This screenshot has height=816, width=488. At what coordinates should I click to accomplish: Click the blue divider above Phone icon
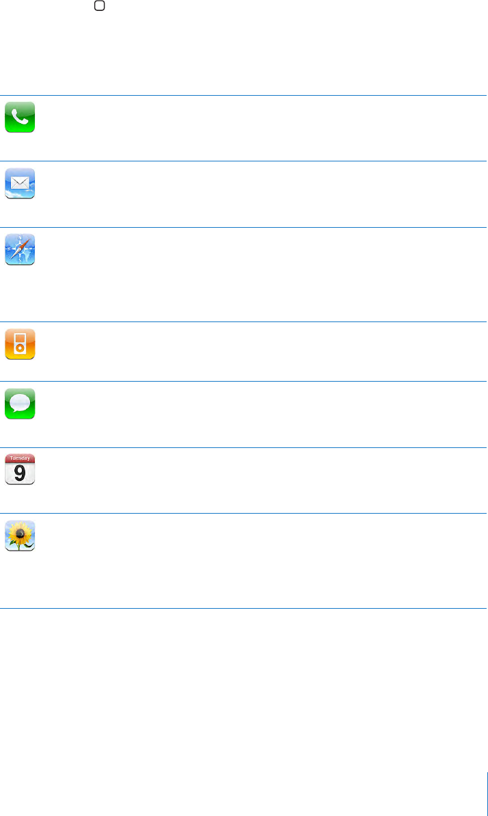click(243, 95)
